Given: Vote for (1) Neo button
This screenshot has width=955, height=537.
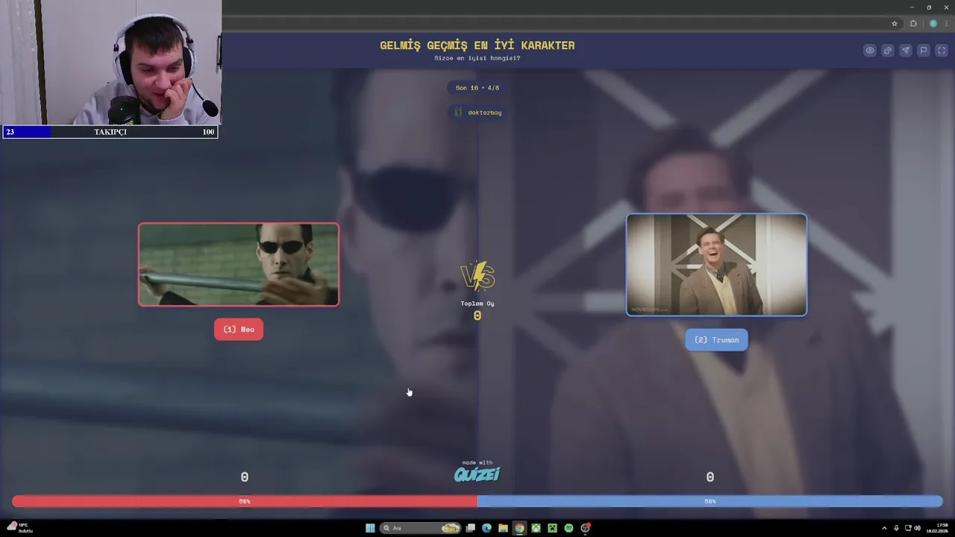Looking at the screenshot, I should pyautogui.click(x=239, y=329).
